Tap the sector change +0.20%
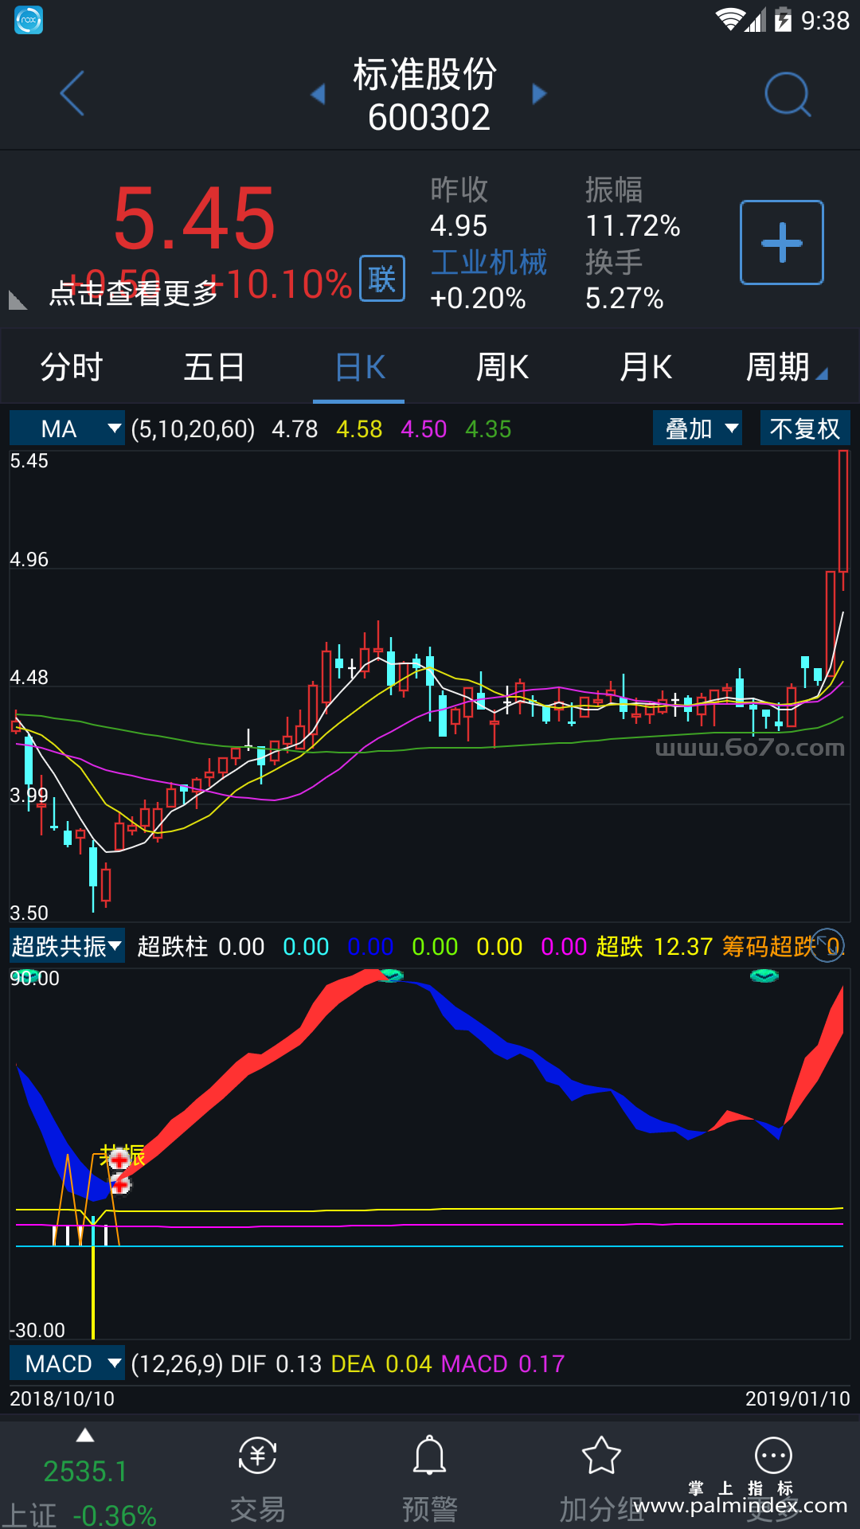Image resolution: width=860 pixels, height=1529 pixels. 478,299
